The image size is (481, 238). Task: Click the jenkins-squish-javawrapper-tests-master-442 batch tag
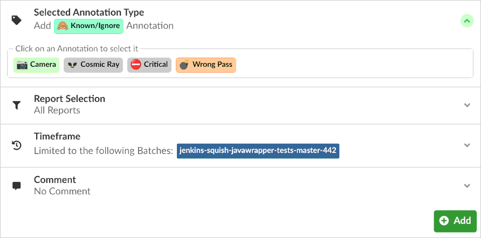[258, 151]
